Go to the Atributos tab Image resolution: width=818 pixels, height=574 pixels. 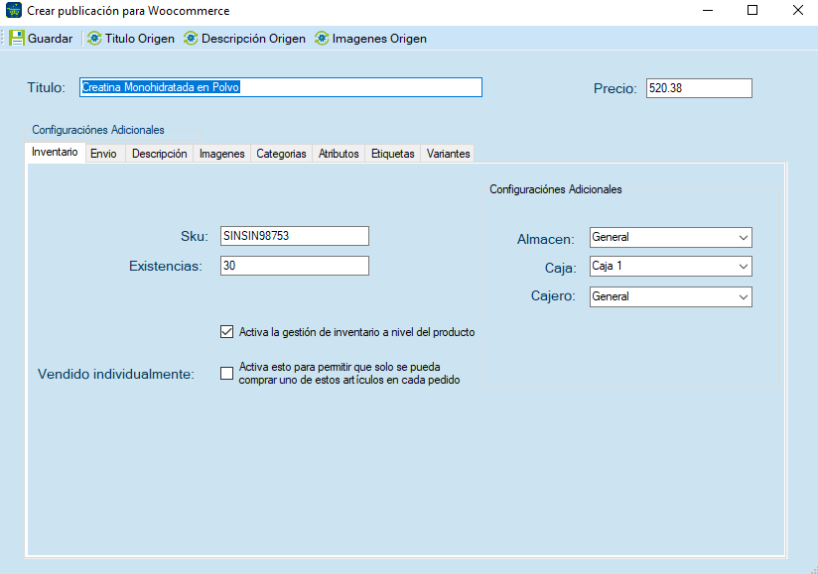339,154
